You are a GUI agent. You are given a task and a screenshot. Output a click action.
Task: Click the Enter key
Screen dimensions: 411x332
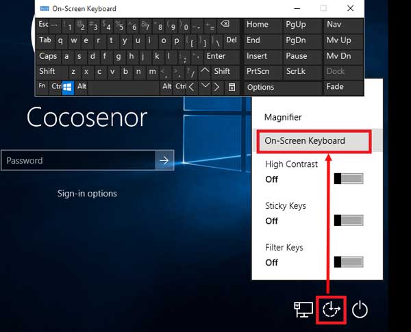click(221, 56)
